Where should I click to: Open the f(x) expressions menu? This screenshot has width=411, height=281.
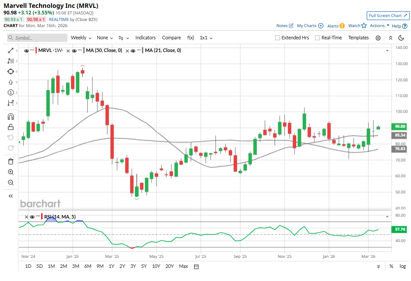(x=191, y=38)
